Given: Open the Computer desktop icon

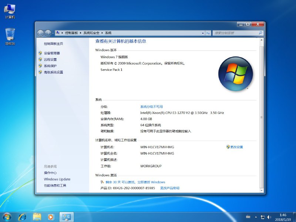Looking at the screenshot, I should point(10,11).
